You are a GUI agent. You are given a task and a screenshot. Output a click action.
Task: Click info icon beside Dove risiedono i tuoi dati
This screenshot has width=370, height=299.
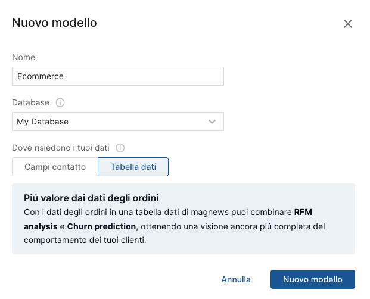pos(120,148)
